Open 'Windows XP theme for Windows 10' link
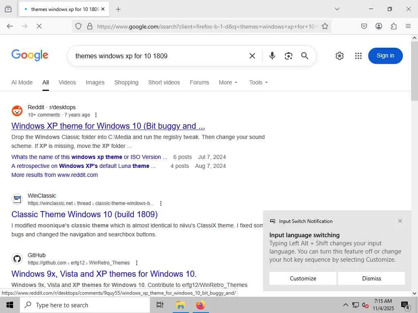Viewport: 418px width, 313px height. [108, 126]
